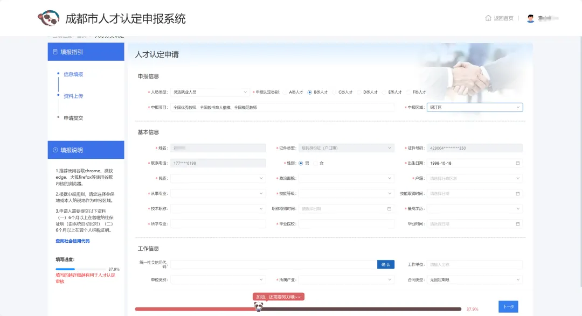This screenshot has height=316, width=582.
Task: Choose 女 for 性别
Action: pyautogui.click(x=316, y=163)
